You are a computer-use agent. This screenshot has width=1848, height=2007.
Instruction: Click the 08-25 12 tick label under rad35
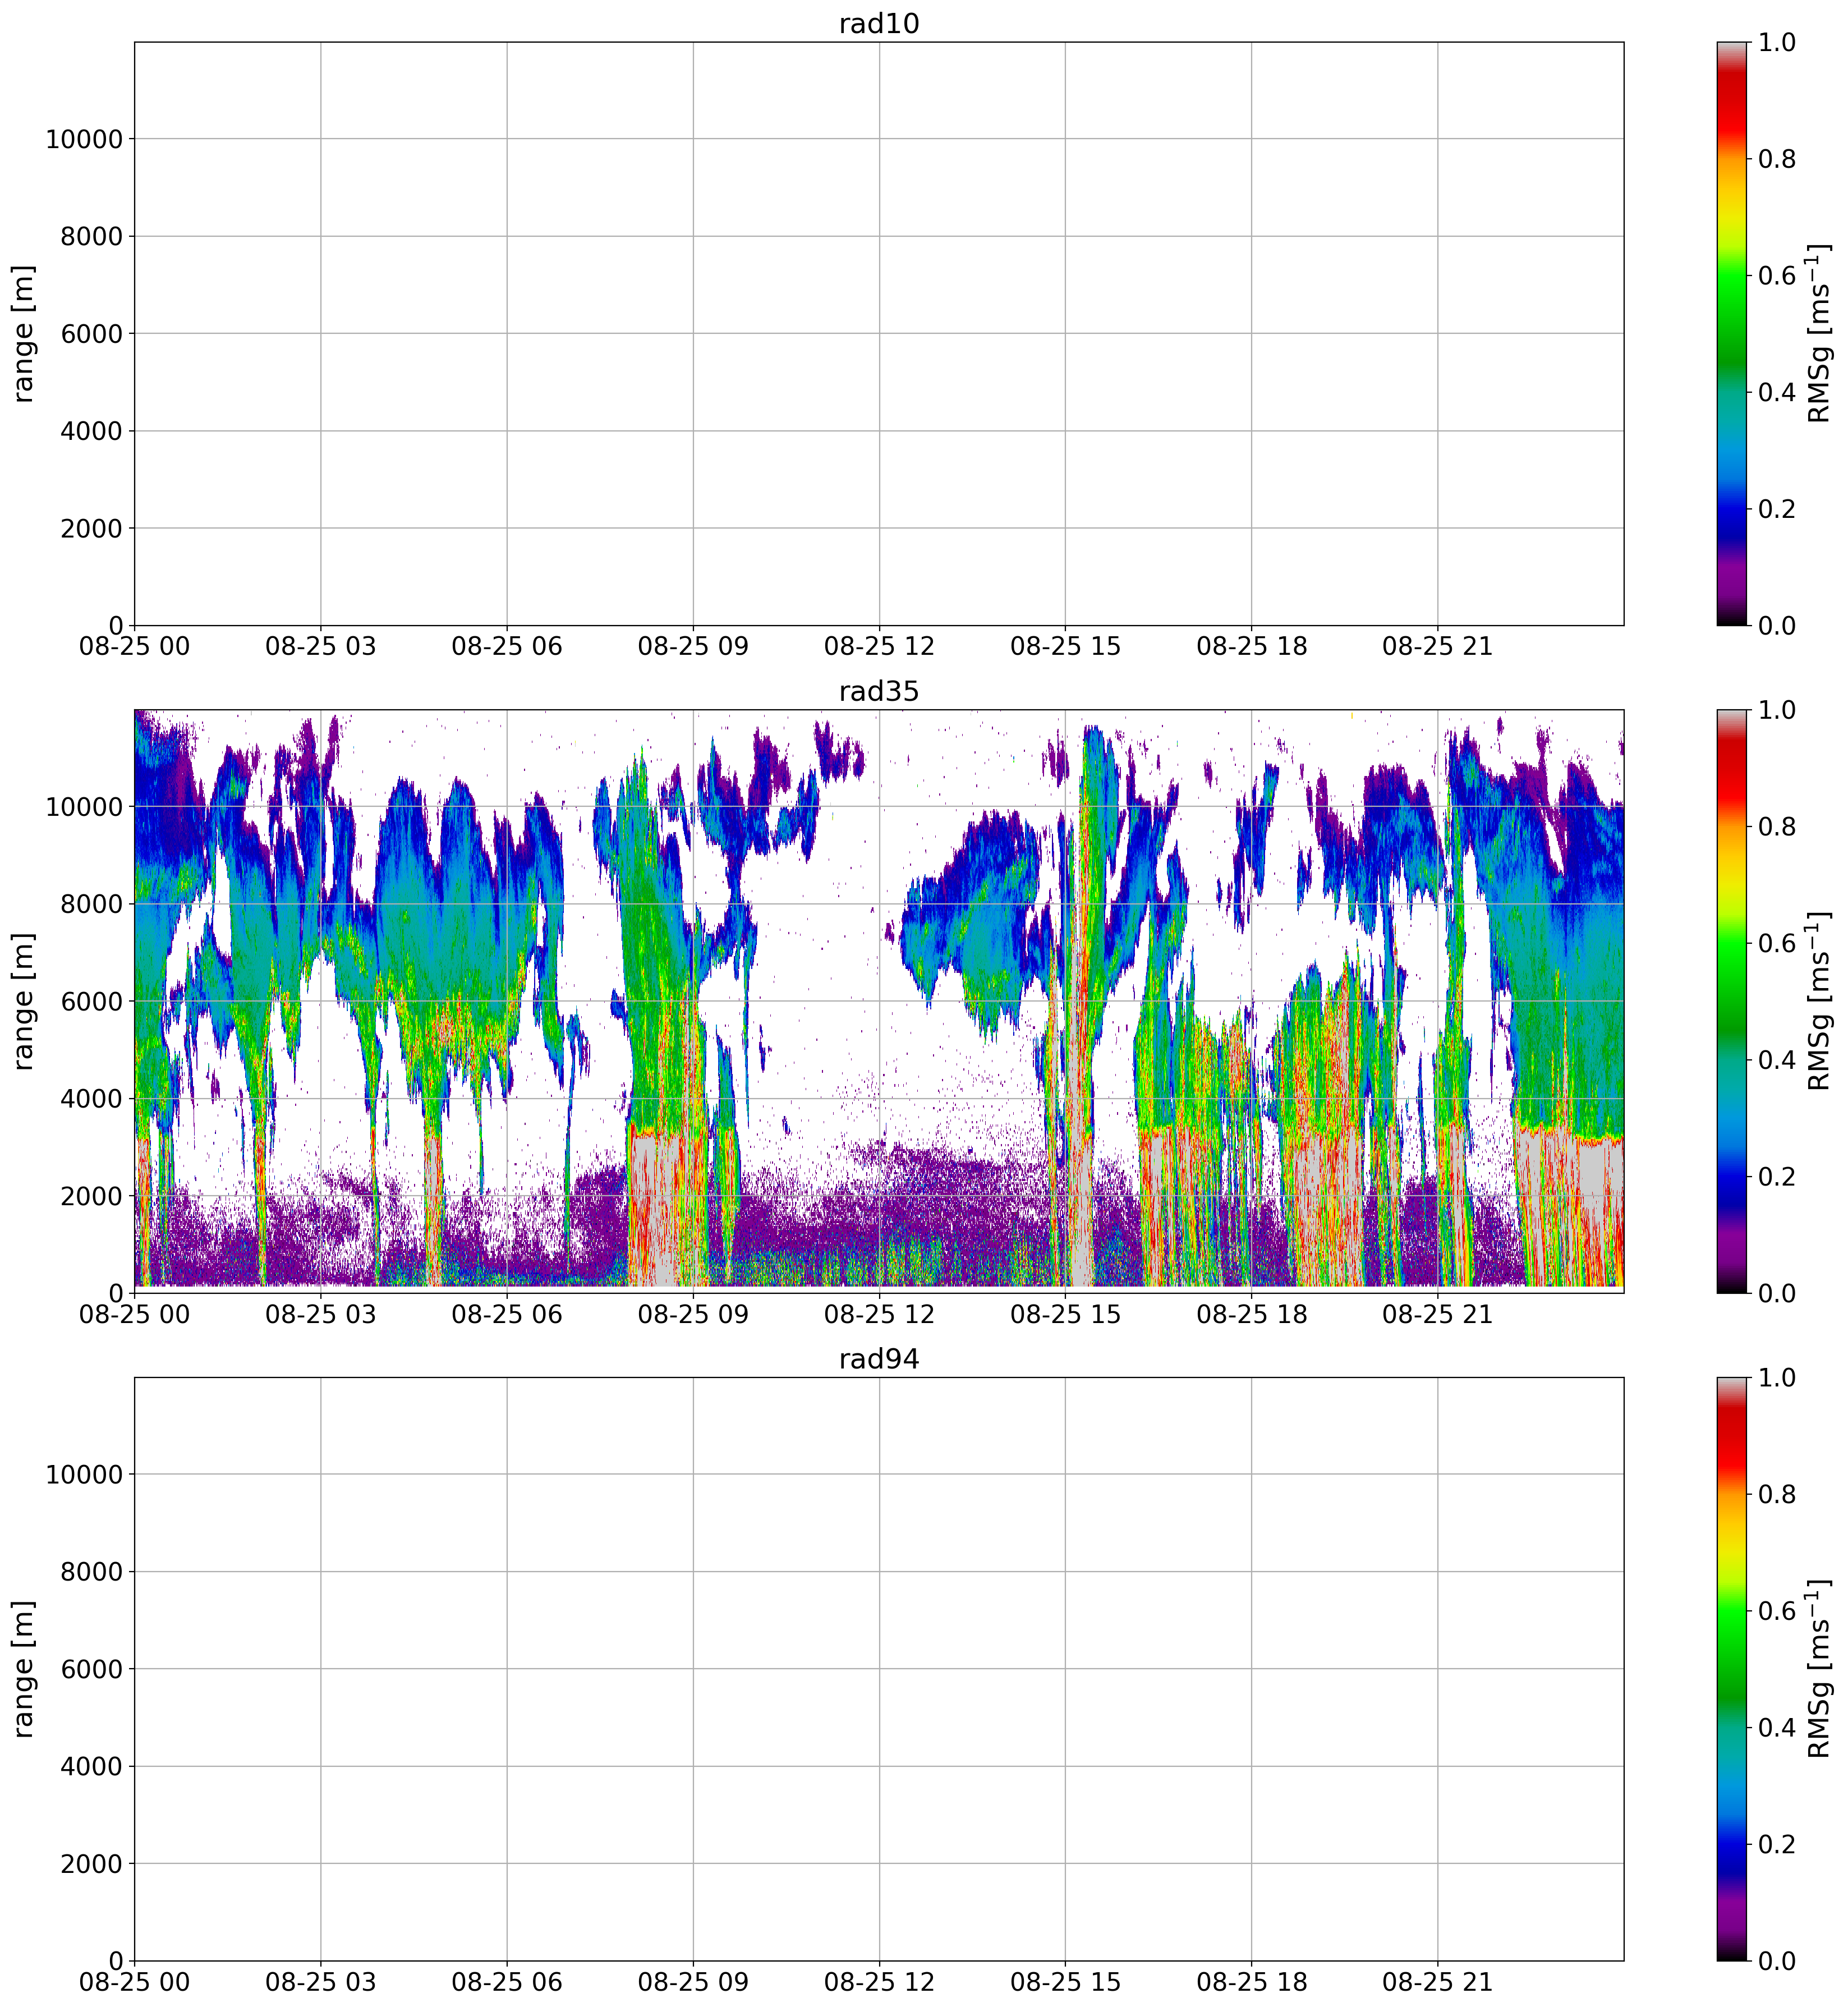(878, 1314)
